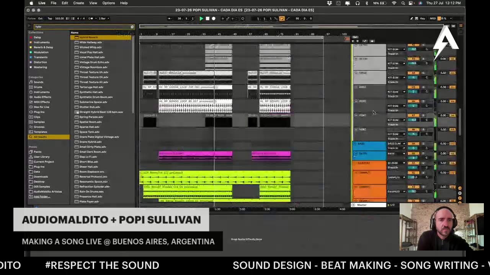The width and height of the screenshot is (490, 275).
Task: Open the 005 Samples folder
Action: pyautogui.click(x=41, y=186)
